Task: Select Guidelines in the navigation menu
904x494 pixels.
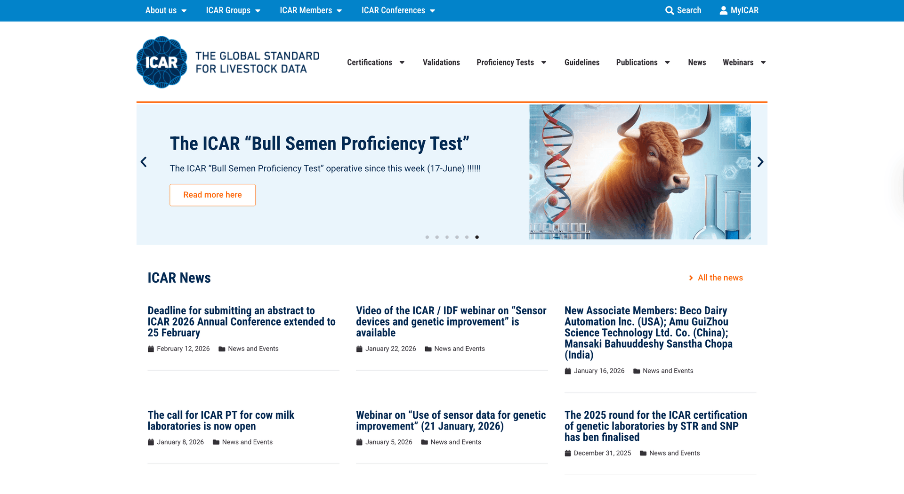Action: click(582, 62)
